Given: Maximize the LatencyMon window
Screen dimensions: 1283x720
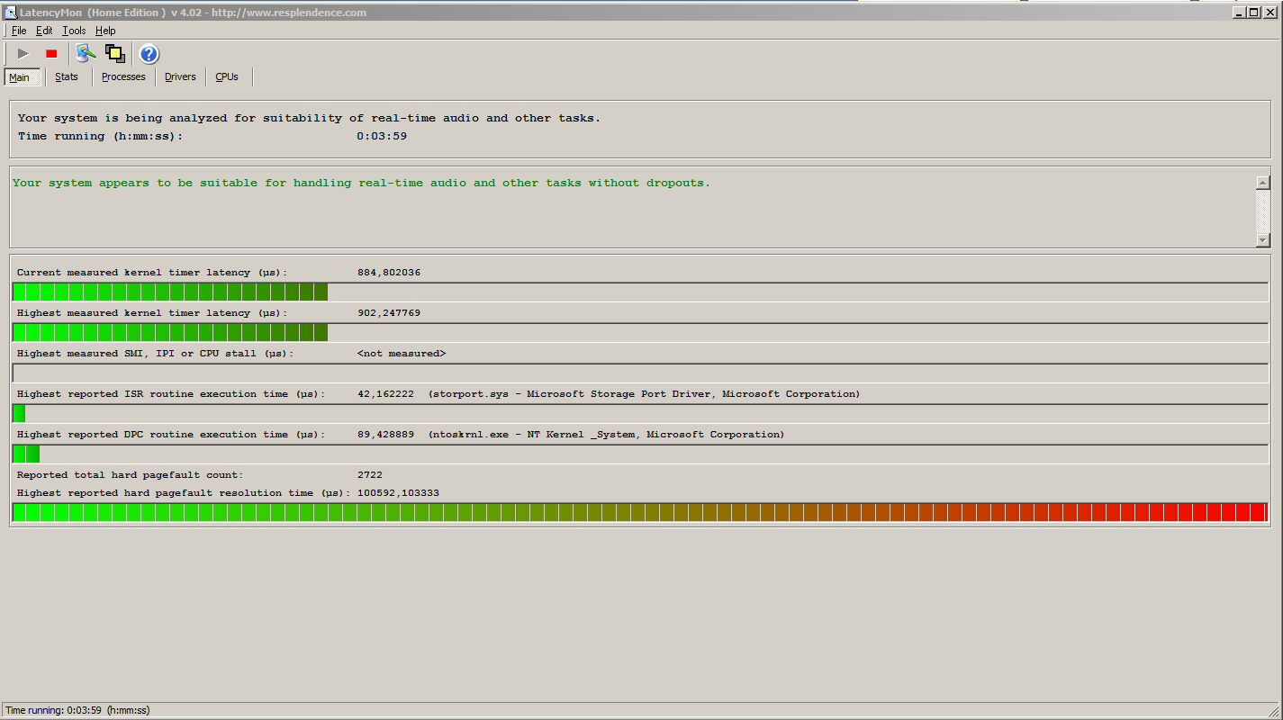Looking at the screenshot, I should pos(1254,13).
